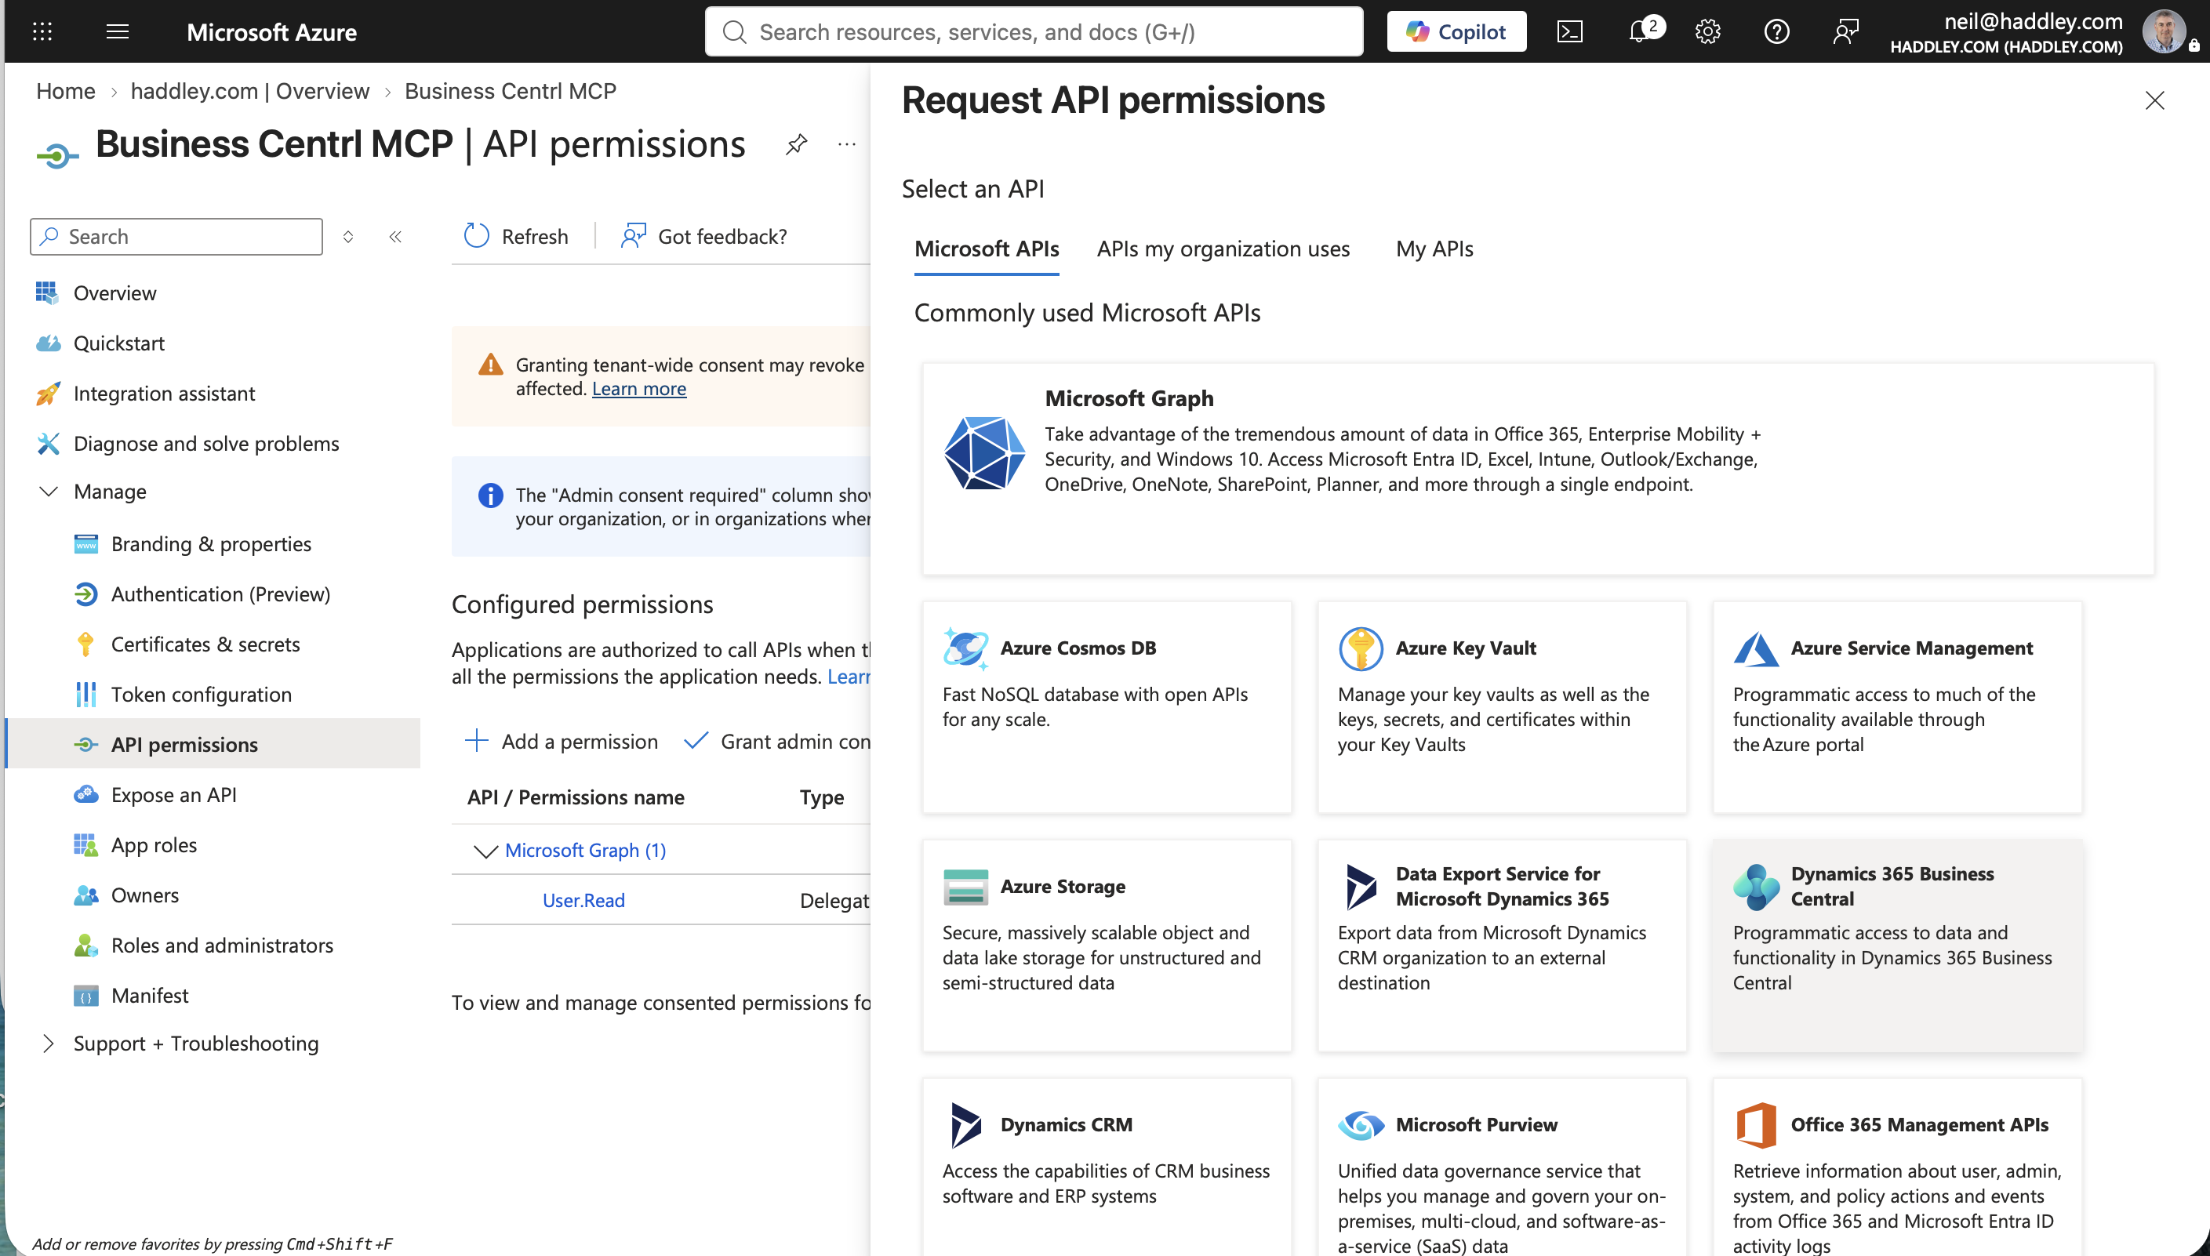Viewport: 2210px width, 1256px height.
Task: Open Expose an API
Action: (173, 794)
